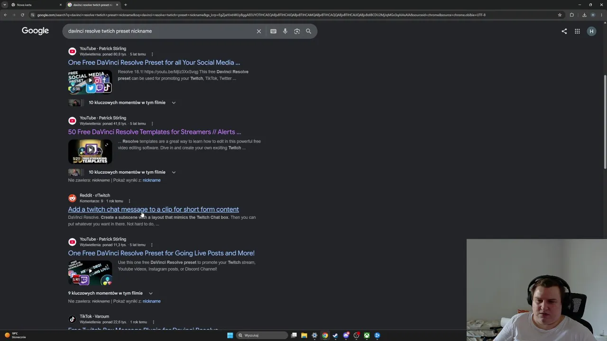The image size is (607, 341).
Task: Clear the search query with the X icon
Action: [x=259, y=31]
